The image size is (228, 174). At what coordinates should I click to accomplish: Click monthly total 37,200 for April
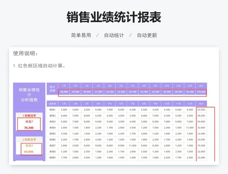(98, 92)
